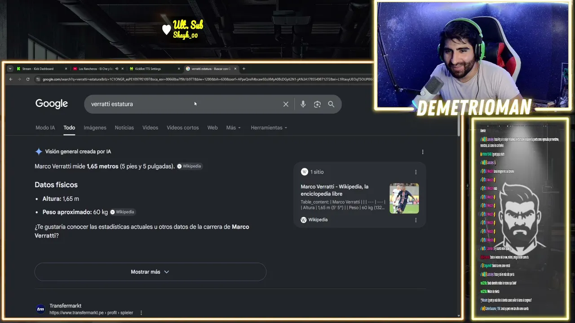575x323 pixels.
Task: Close the verratti estatura tab
Action: tap(235, 69)
